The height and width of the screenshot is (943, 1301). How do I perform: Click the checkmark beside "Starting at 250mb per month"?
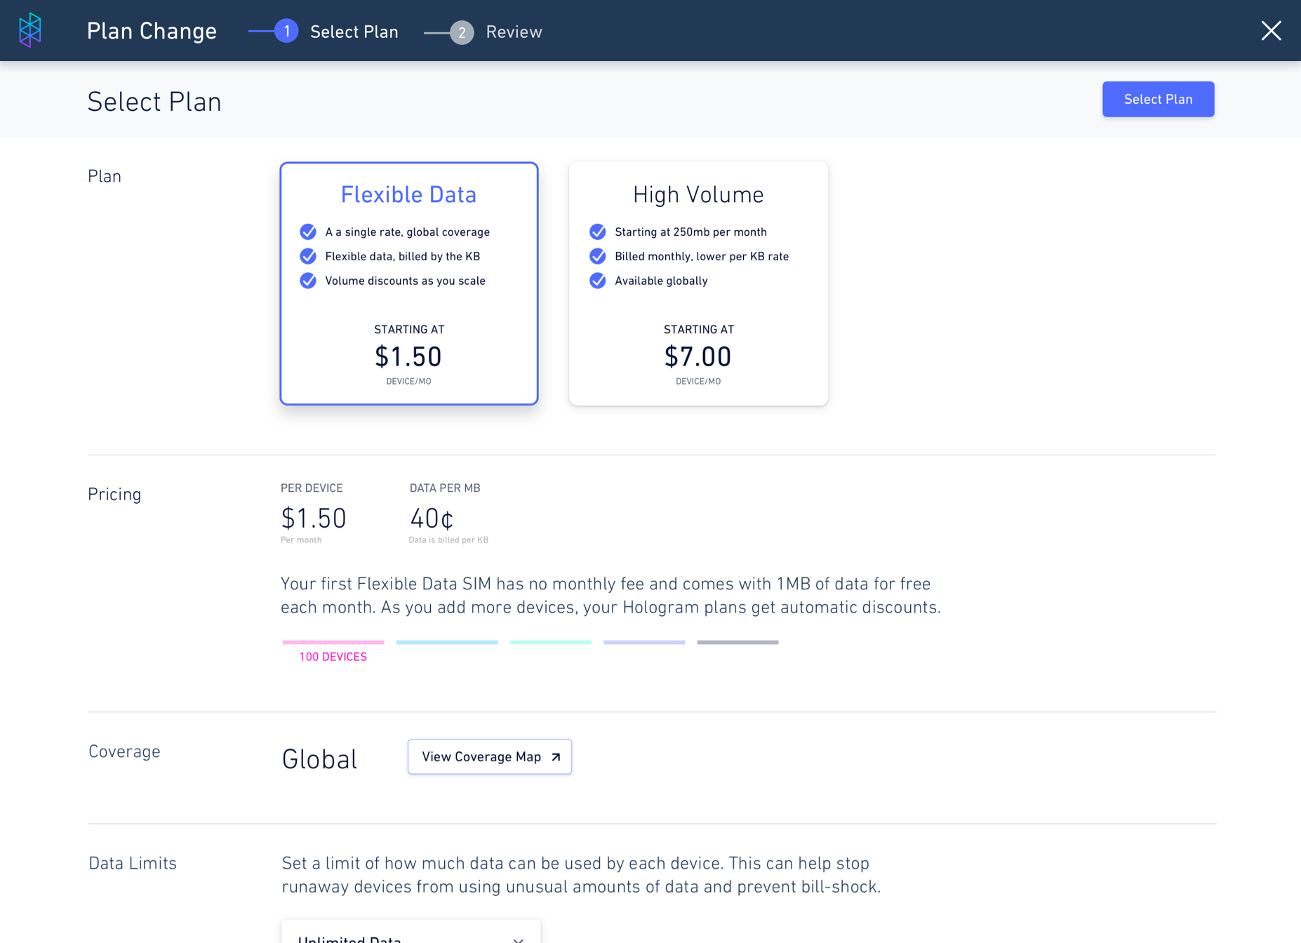[x=598, y=232]
